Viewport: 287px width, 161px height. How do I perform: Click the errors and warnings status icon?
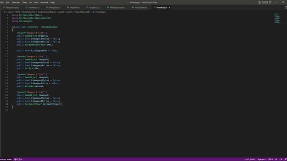point(18,159)
